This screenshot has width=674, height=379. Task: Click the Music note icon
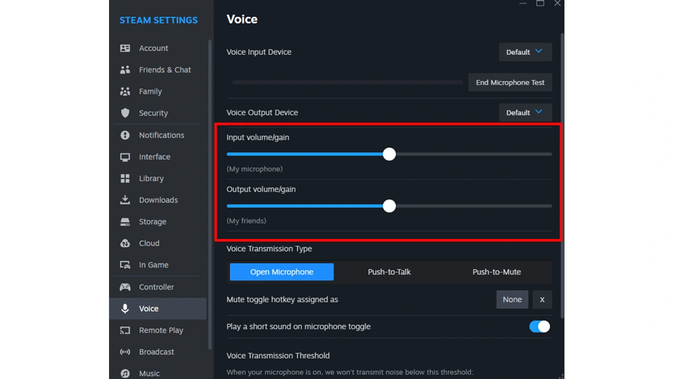click(125, 373)
